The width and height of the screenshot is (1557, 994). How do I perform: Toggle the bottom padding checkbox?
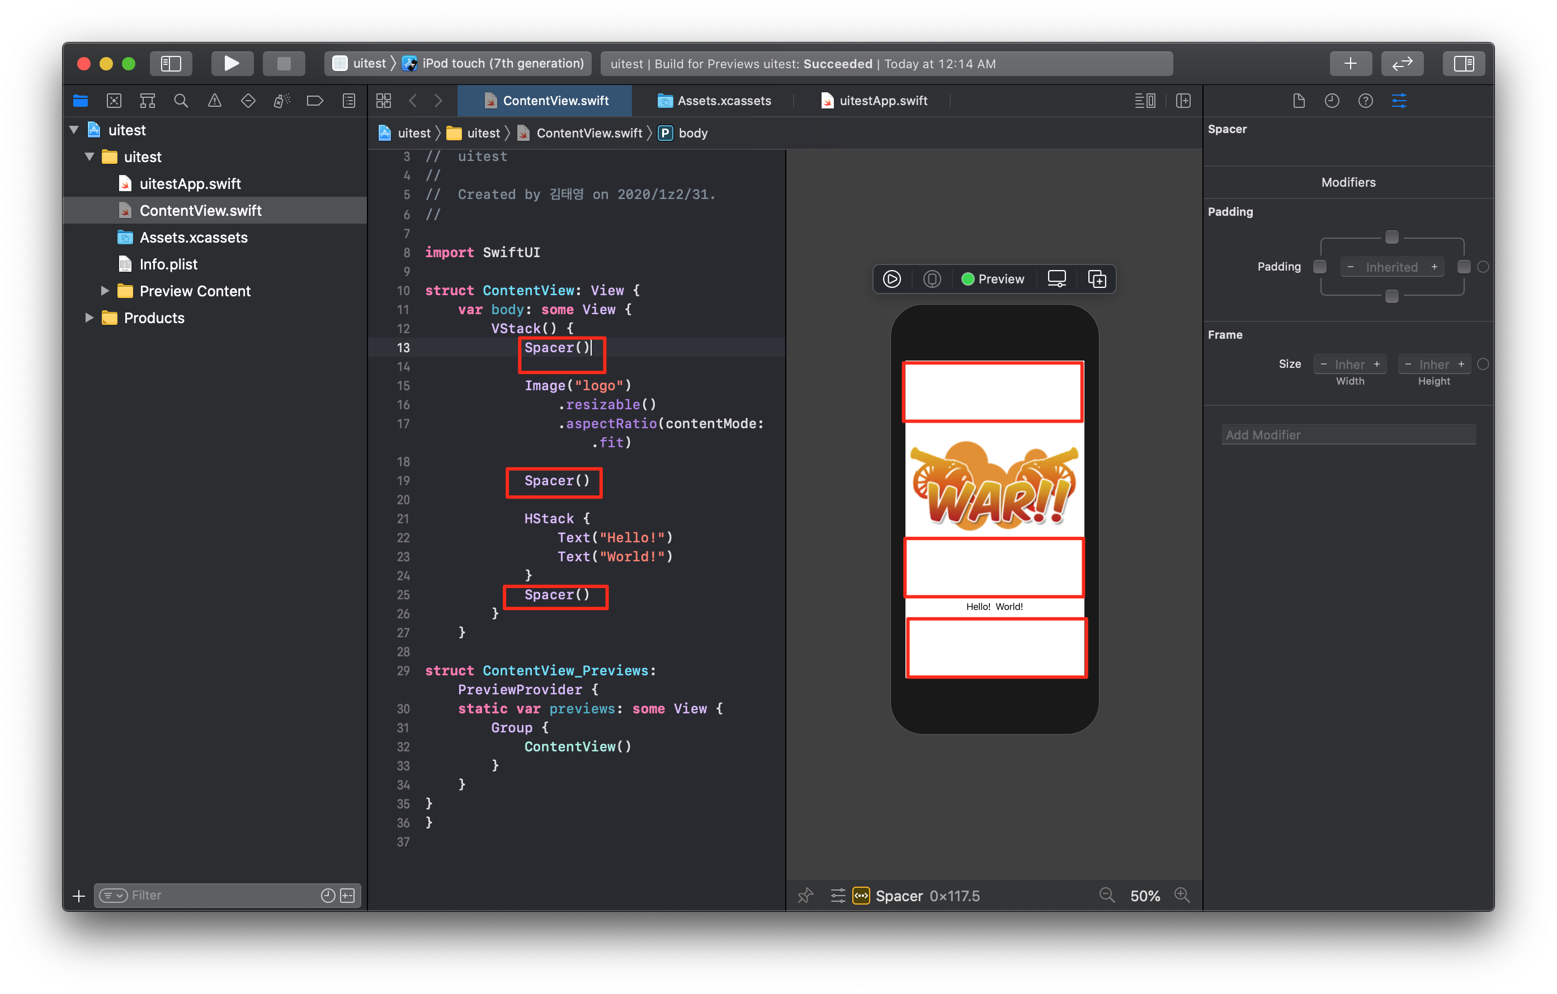click(1391, 297)
